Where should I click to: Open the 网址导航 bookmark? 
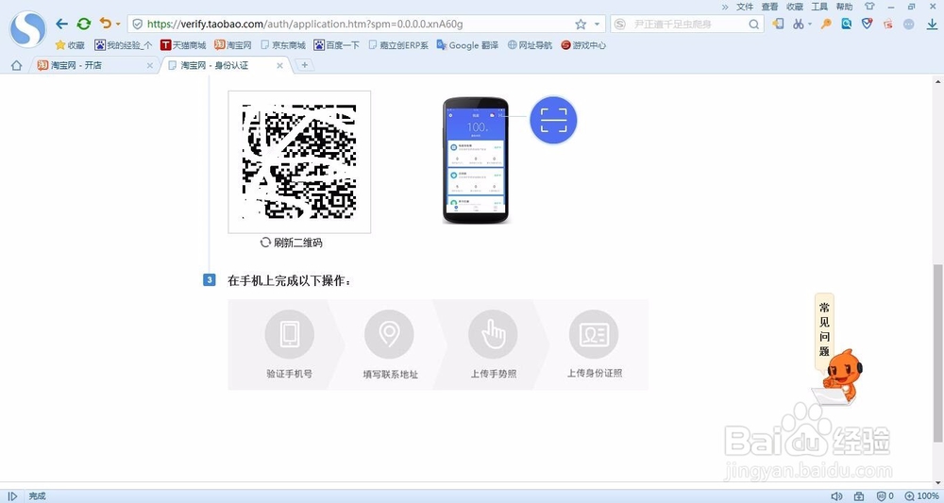(530, 45)
